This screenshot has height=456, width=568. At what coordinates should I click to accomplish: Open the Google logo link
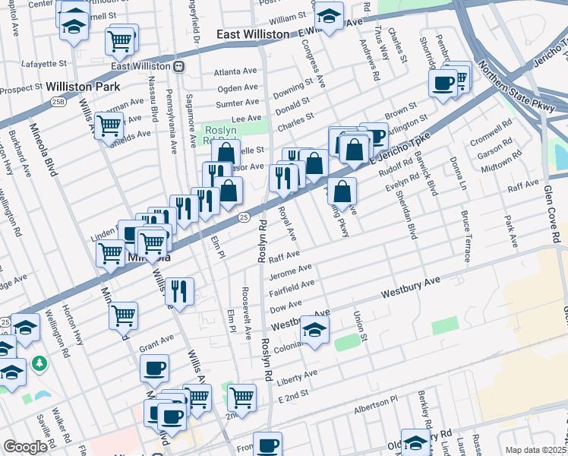click(25, 447)
